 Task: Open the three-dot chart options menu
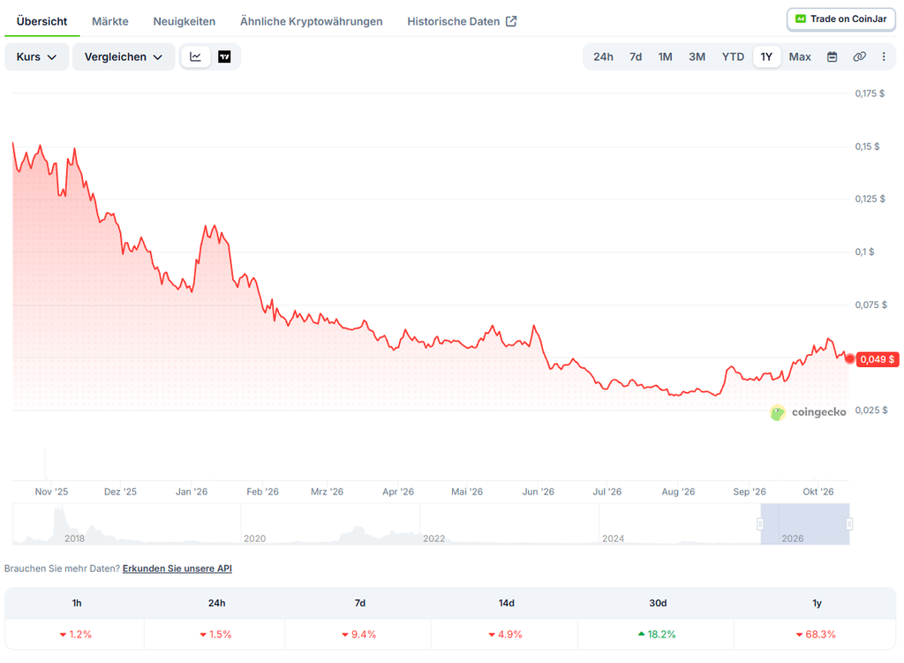click(884, 57)
